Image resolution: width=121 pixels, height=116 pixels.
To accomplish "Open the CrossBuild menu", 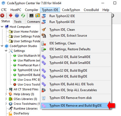I will point(91,10).
